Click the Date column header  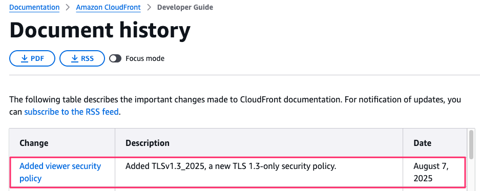click(x=423, y=143)
